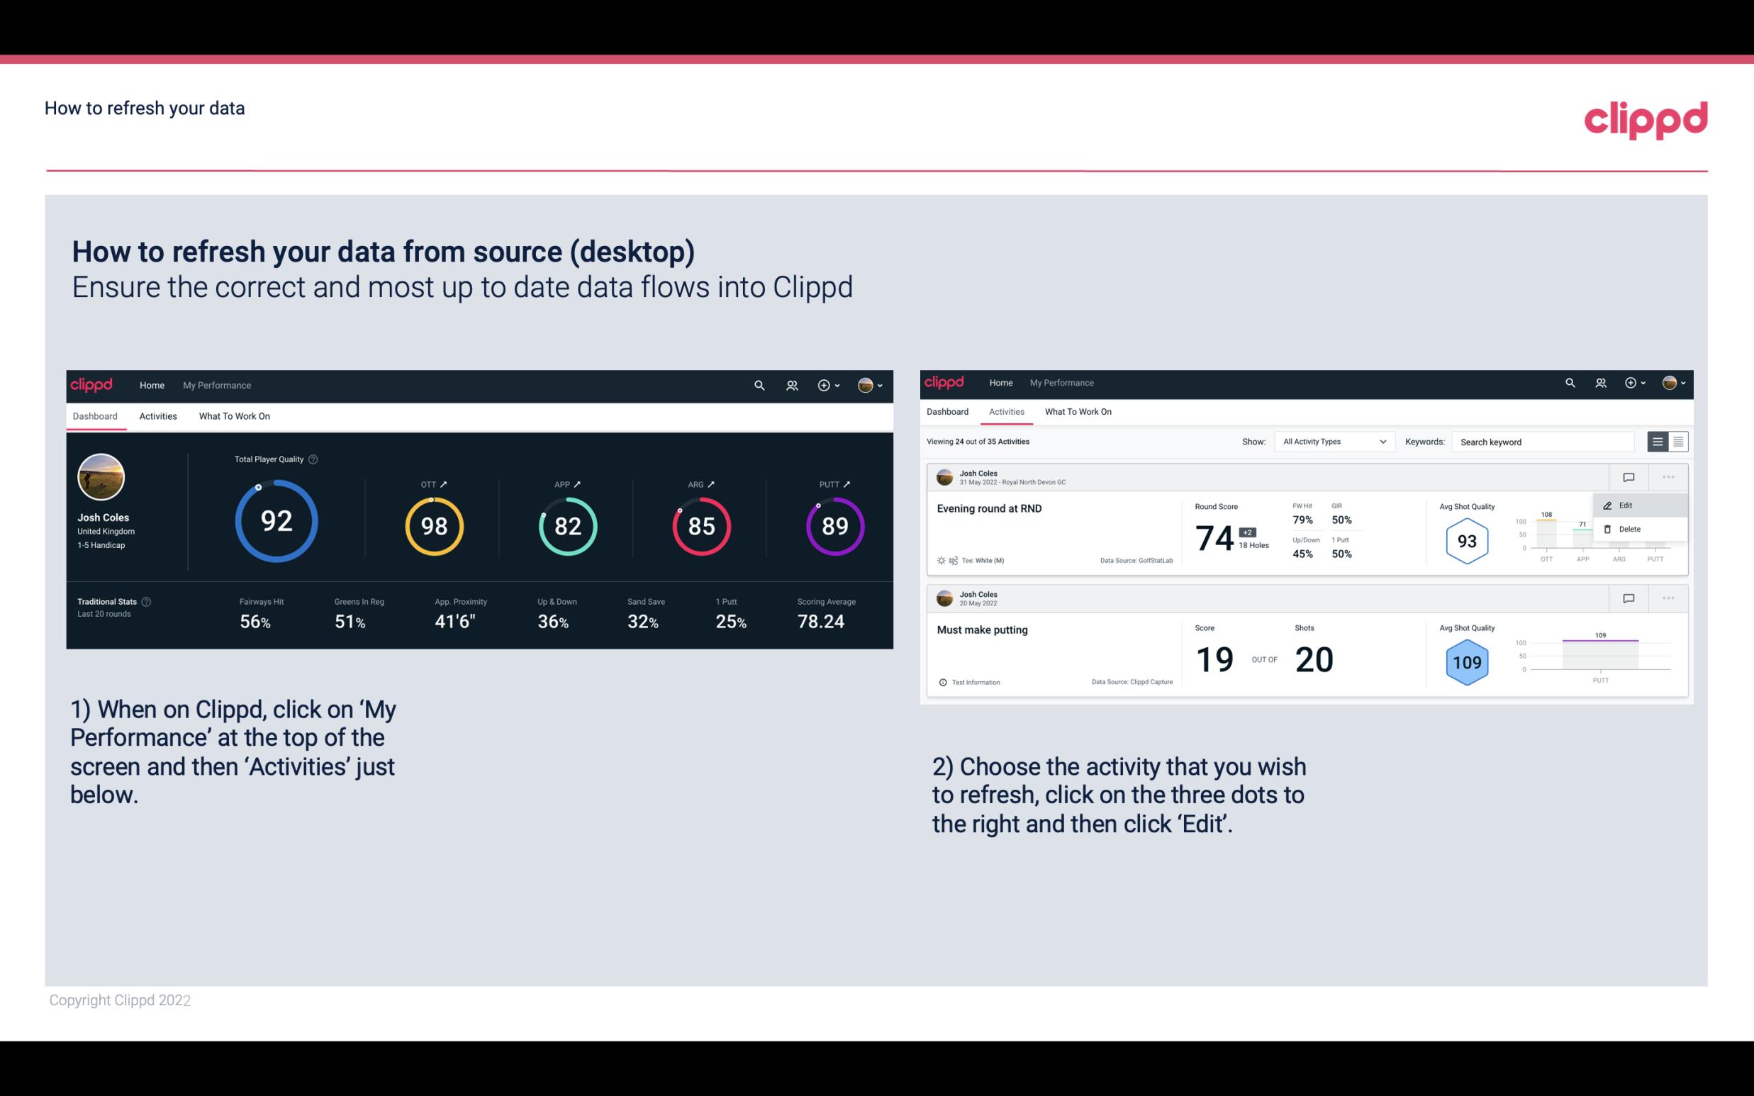Click the search icon in navigation bar

759,384
